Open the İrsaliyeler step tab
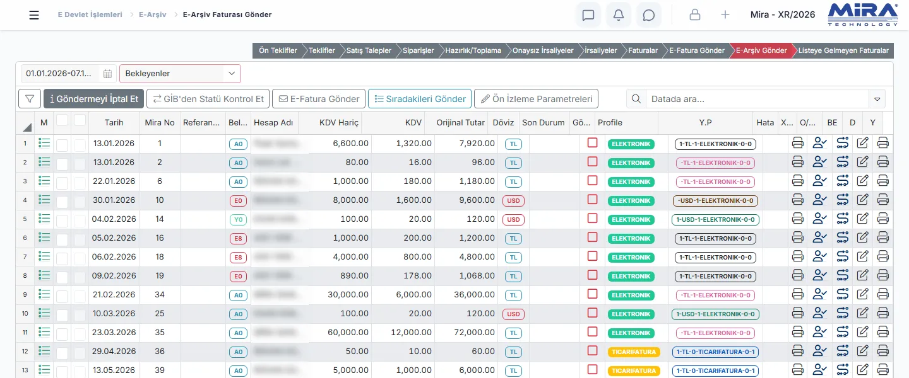The height and width of the screenshot is (378, 909). 600,50
